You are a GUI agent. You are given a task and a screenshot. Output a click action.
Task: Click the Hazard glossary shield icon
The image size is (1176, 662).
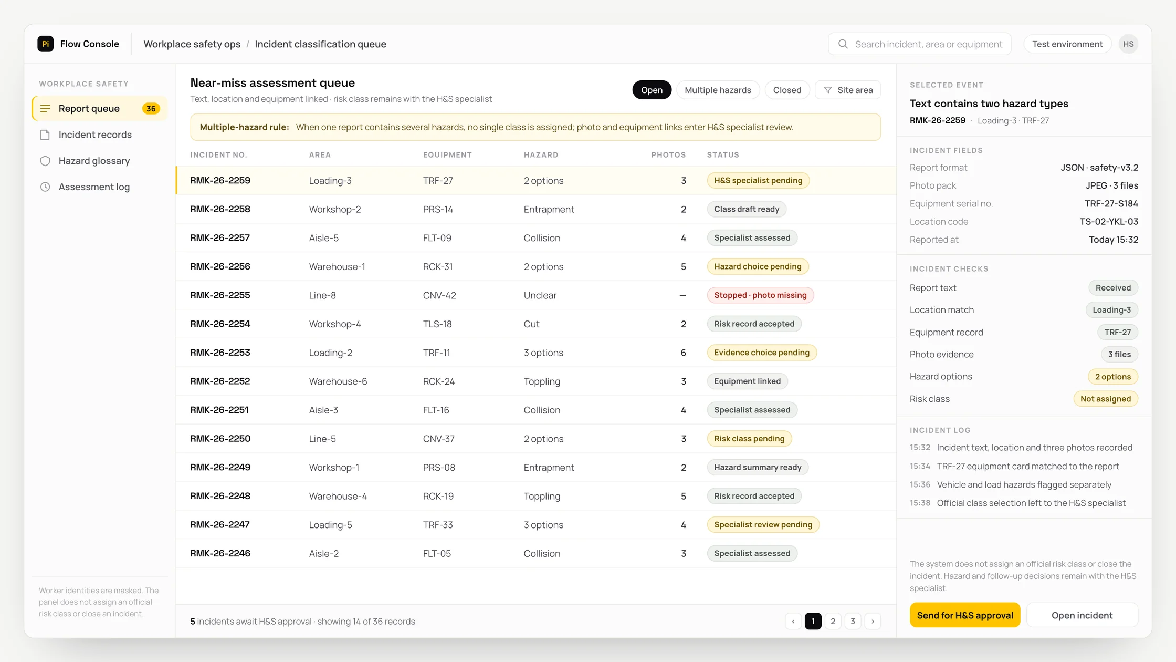45,161
